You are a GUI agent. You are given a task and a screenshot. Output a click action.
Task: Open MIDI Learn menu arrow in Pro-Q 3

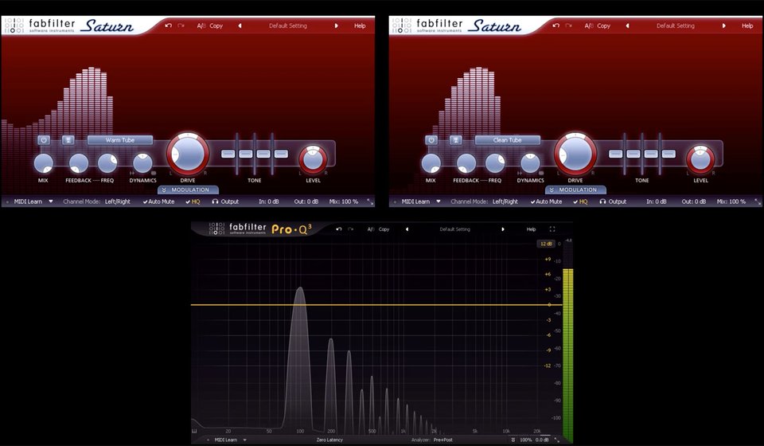244,440
